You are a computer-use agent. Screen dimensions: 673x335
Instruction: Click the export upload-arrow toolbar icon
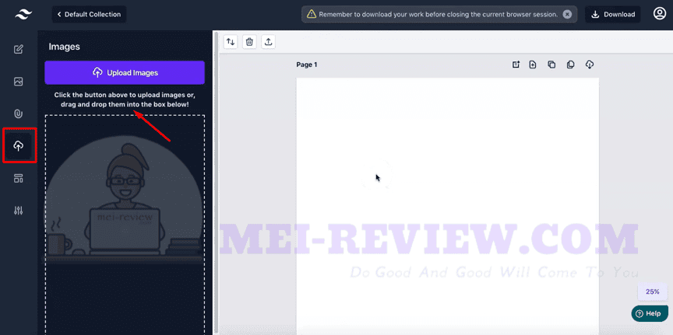point(268,41)
